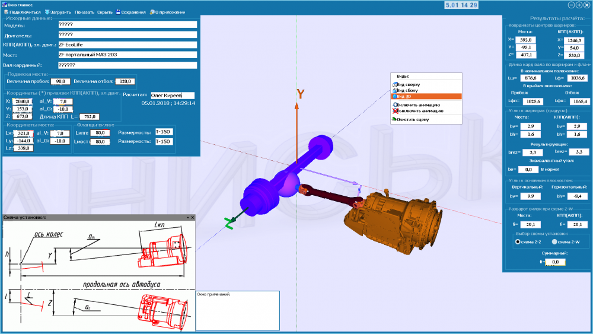Click the Lфо Отбоя field 1065,4

580,101
